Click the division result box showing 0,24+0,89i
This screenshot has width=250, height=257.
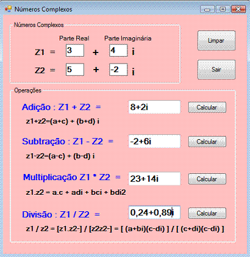click(x=154, y=212)
